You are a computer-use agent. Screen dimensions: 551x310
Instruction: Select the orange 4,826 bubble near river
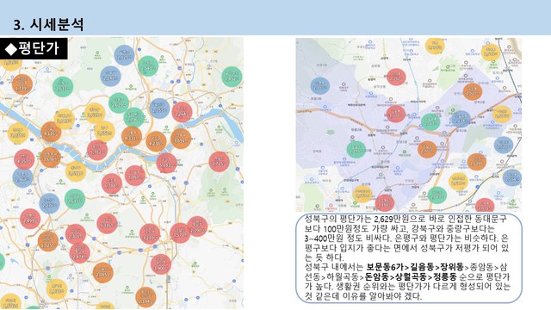pyautogui.click(x=51, y=132)
